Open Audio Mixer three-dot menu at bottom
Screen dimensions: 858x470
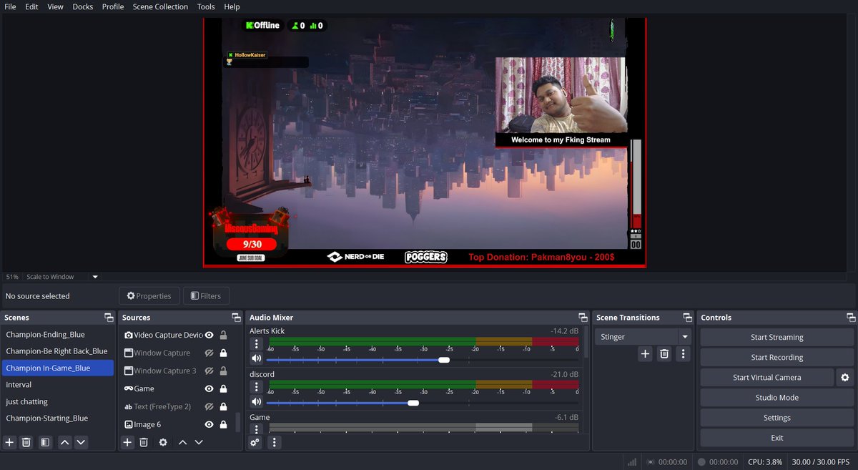tap(273, 443)
